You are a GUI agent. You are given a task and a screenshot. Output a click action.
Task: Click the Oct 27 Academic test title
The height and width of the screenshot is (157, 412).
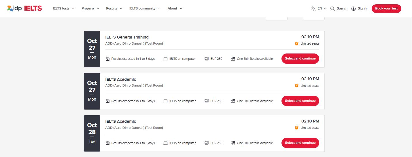(121, 79)
